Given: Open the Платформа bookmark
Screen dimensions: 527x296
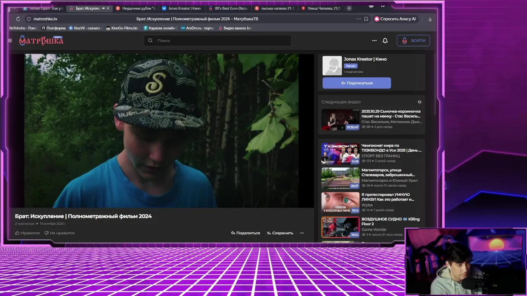Looking at the screenshot, I should (x=53, y=28).
